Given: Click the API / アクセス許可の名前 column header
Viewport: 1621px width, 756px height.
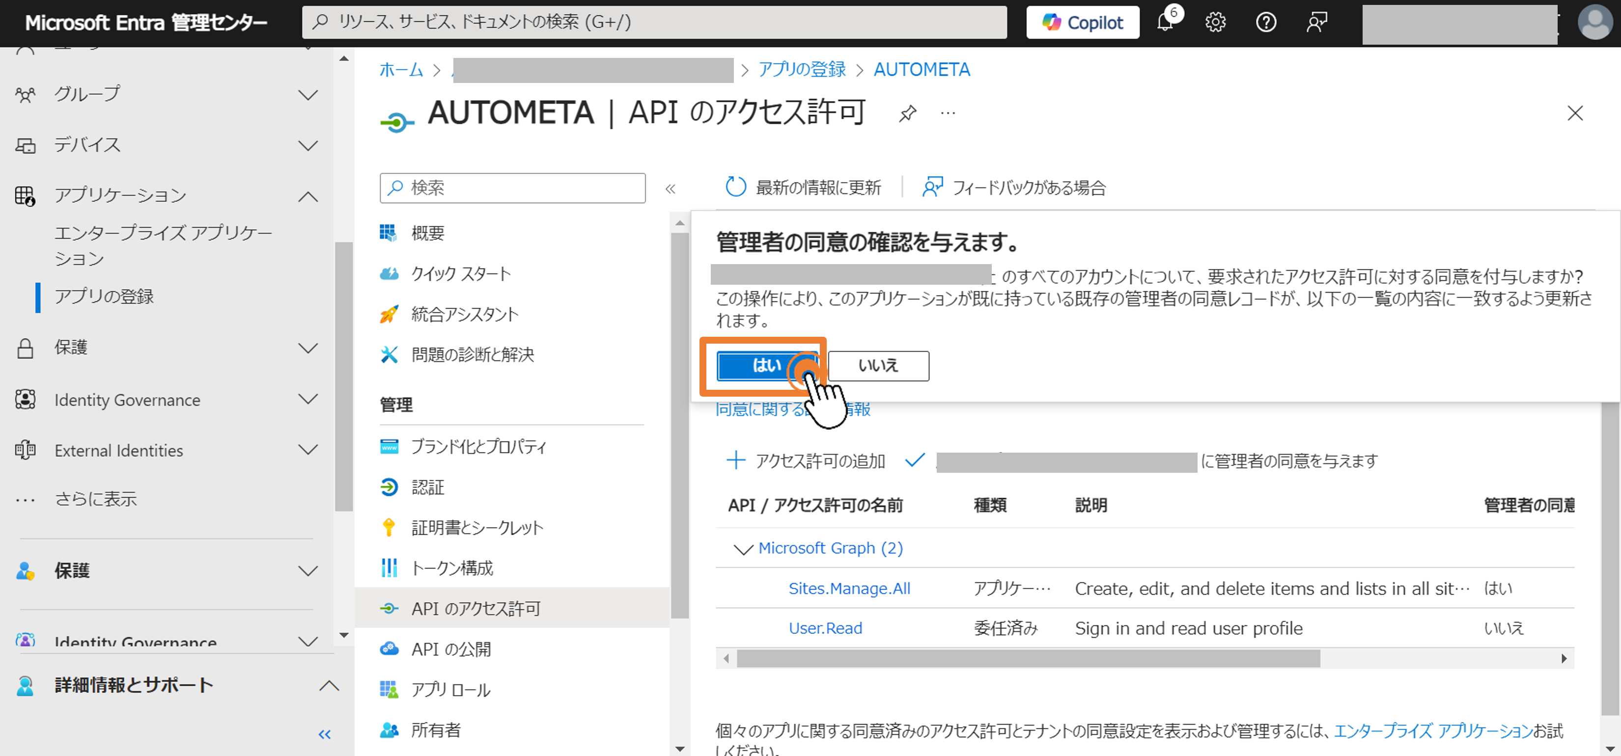Looking at the screenshot, I should (x=815, y=505).
